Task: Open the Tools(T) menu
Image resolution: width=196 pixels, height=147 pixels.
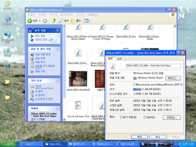Action: [80, 15]
